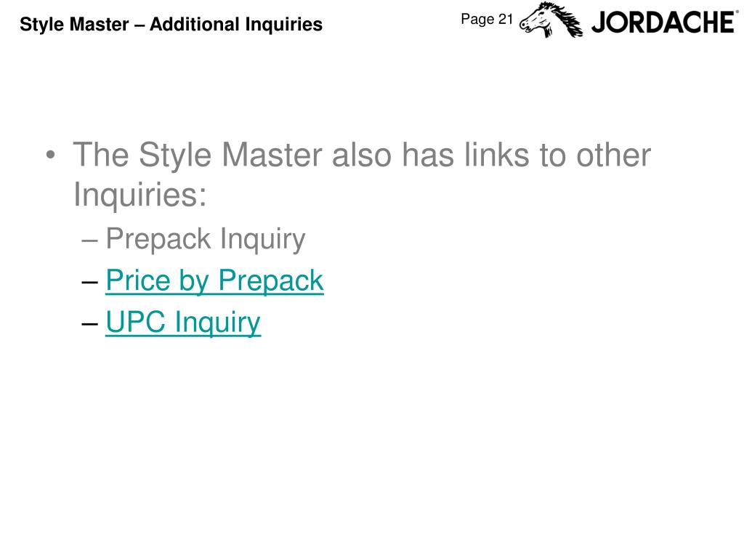Click the dash before UPC Inquiry
This screenshot has width=744, height=558.
coord(89,324)
